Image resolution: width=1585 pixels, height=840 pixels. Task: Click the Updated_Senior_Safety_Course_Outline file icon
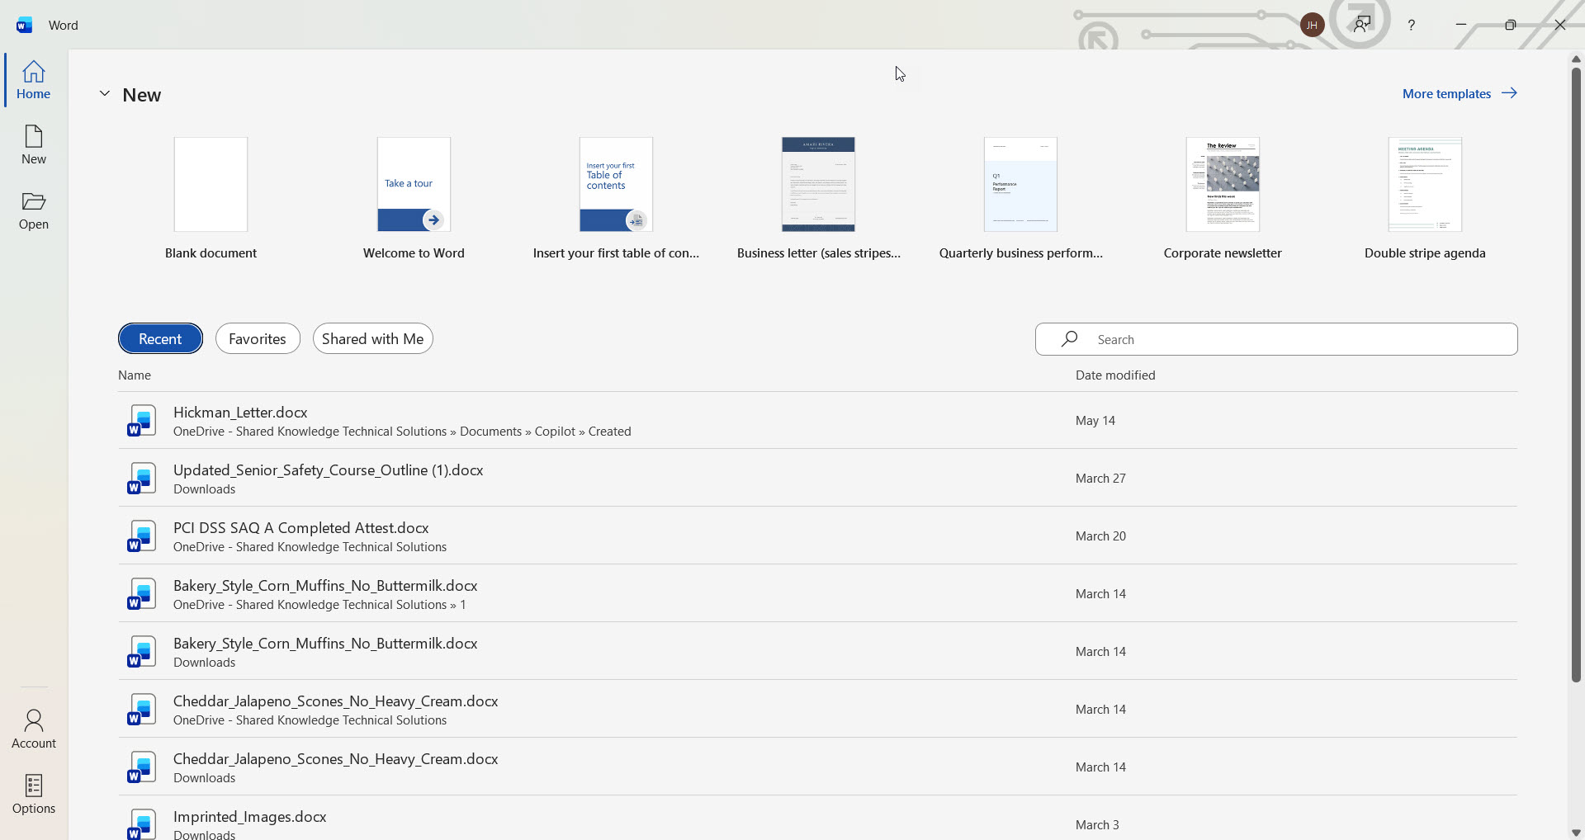tap(141, 479)
